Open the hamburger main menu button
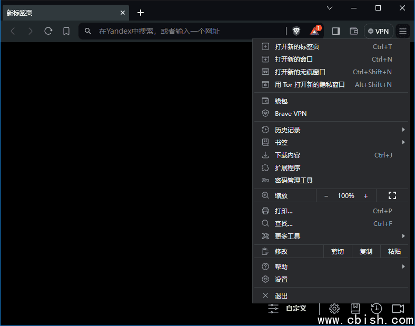 (x=403, y=31)
